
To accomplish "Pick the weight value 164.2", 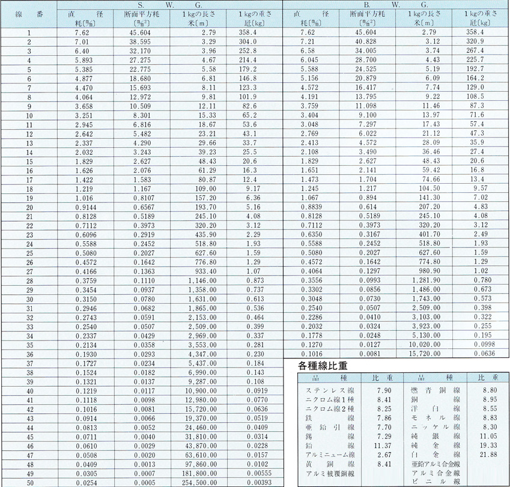I will pyautogui.click(x=475, y=78).
